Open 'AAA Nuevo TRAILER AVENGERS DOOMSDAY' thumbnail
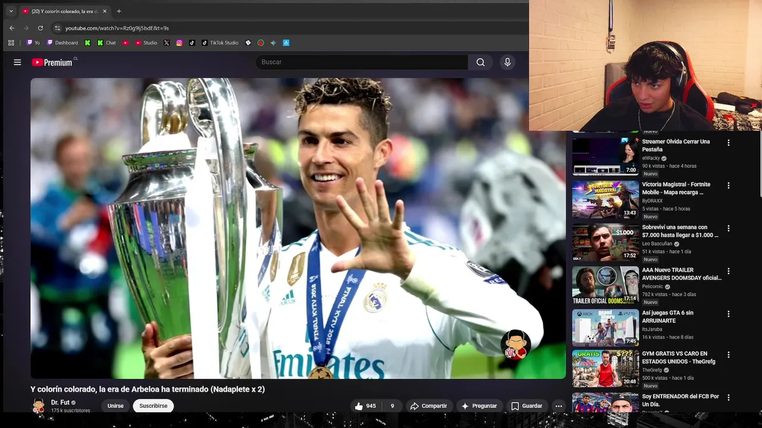 (x=605, y=285)
